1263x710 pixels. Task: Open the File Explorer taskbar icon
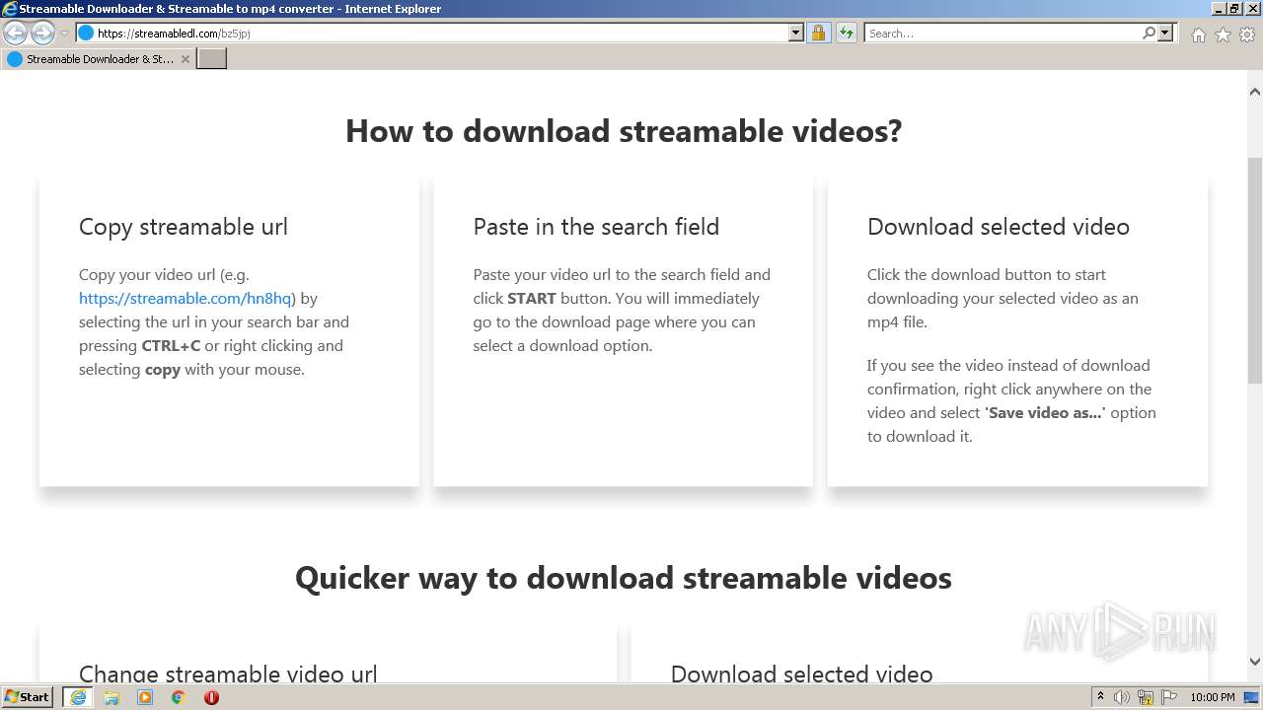tap(111, 697)
